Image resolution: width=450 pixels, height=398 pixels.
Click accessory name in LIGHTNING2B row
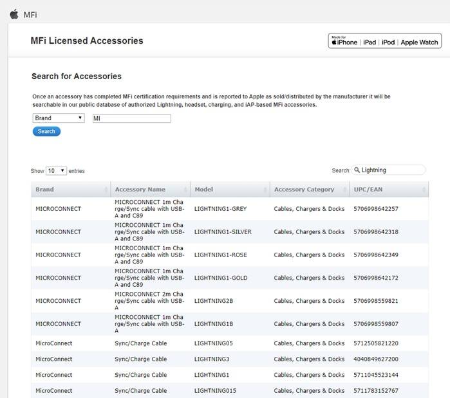(149, 301)
